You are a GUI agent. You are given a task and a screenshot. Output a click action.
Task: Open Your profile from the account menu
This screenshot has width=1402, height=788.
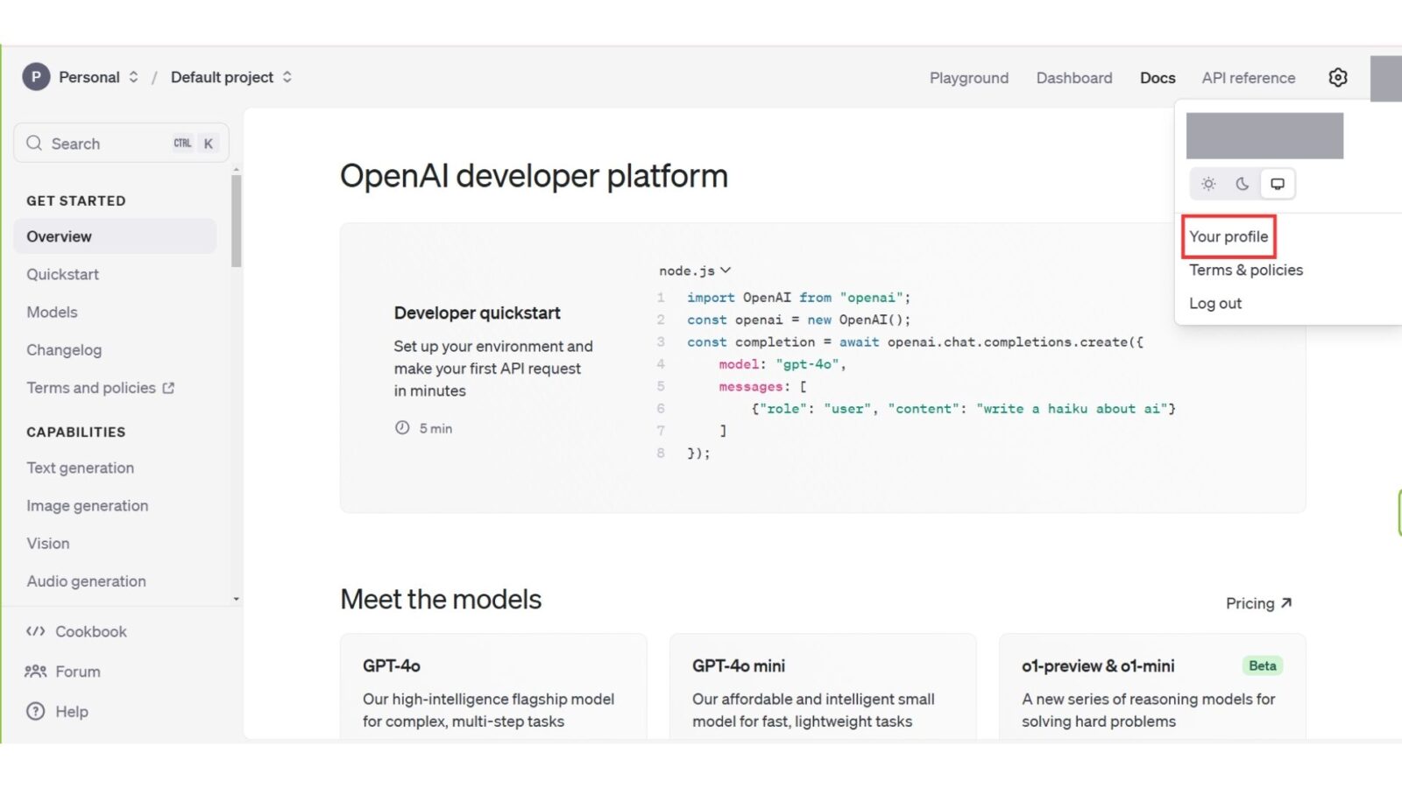pyautogui.click(x=1229, y=236)
